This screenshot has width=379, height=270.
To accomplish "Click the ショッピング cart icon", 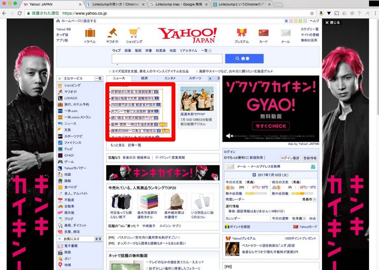I will pyautogui.click(x=134, y=33).
